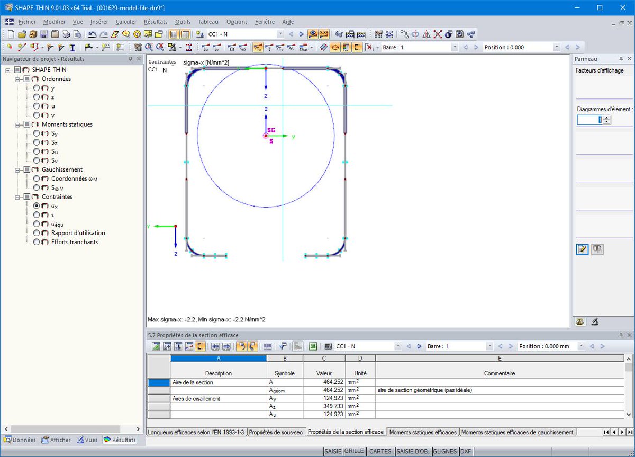Click the Aire de la section cell

coord(219,382)
